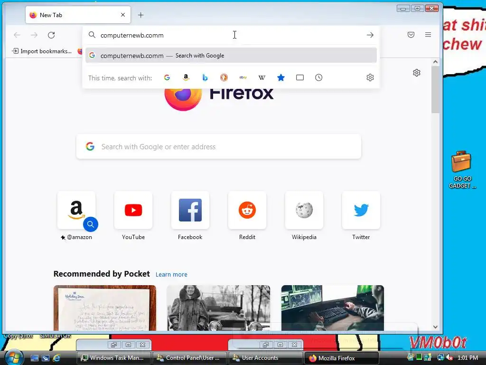Click the Go arrow in the address bar
This screenshot has height=365, width=486.
(370, 35)
